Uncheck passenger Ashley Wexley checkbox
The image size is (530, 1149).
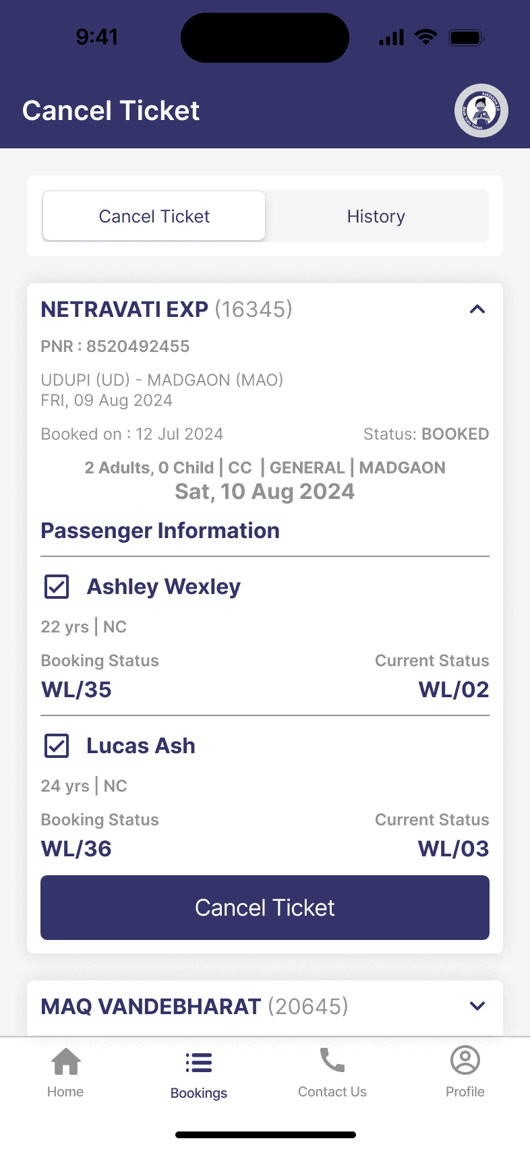pyautogui.click(x=57, y=587)
